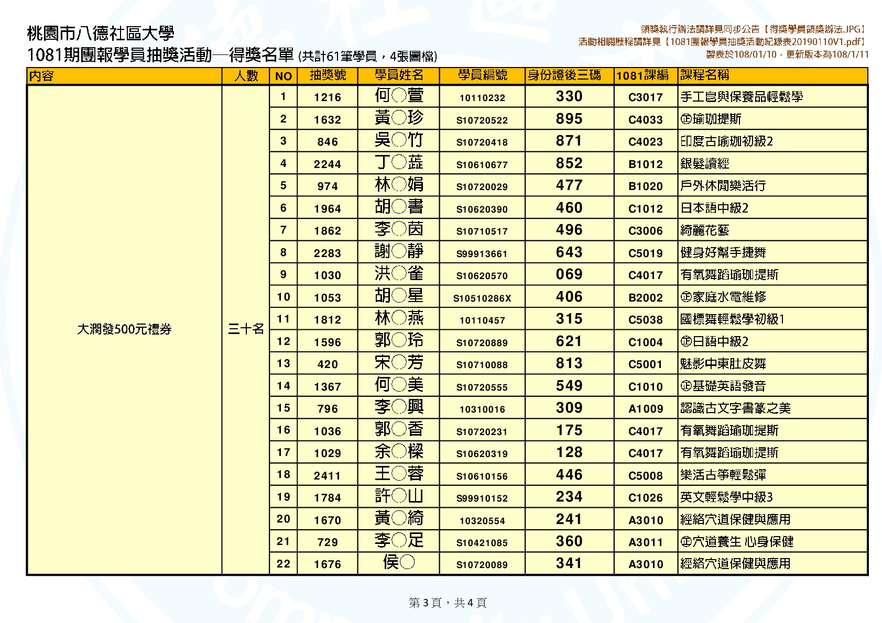Click the course code B1012 cell
The image size is (882, 623).
(646, 164)
